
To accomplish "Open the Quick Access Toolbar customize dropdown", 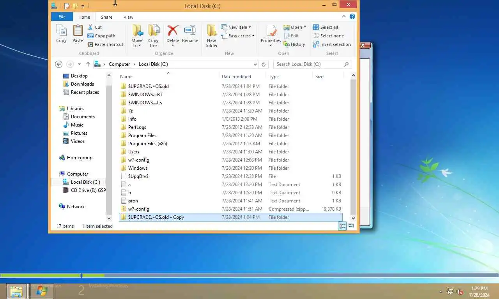I will click(x=83, y=6).
